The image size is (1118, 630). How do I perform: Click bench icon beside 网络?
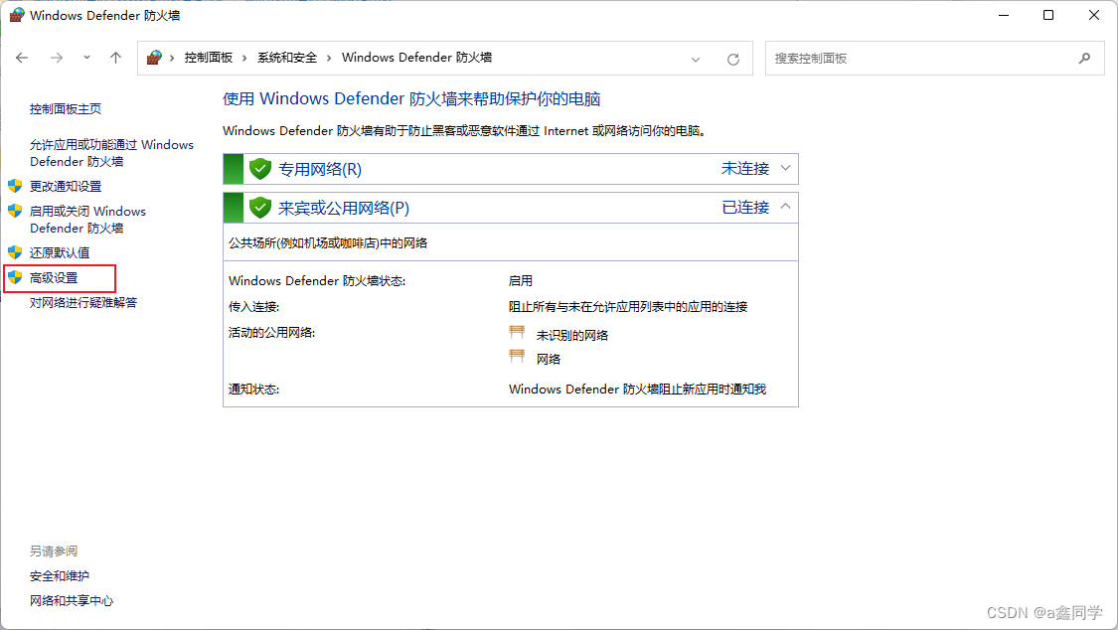(x=517, y=357)
